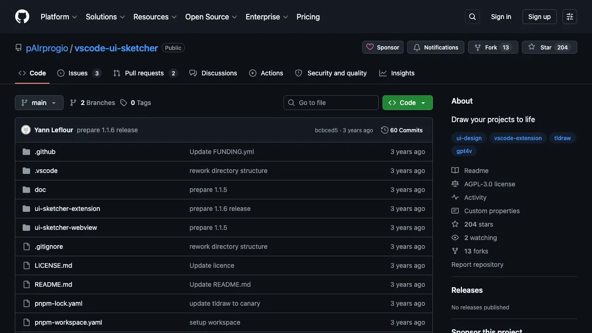Switch to the Code tab
The image size is (592, 333).
[32, 73]
